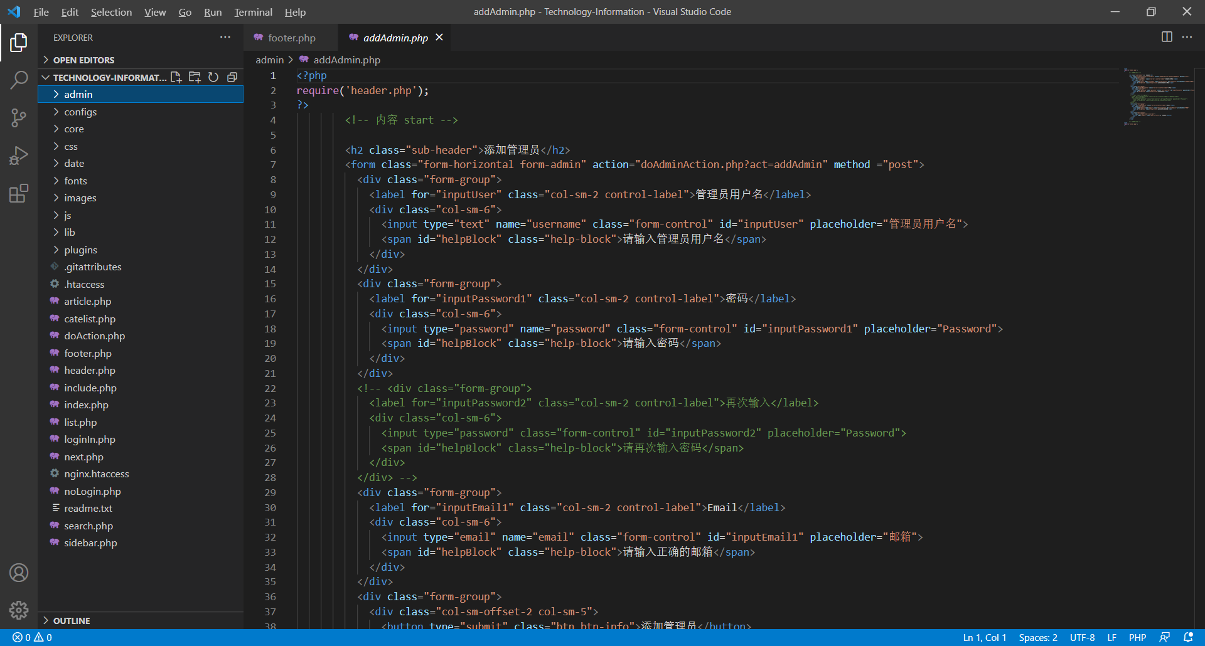Viewport: 1205px width, 646px height.
Task: Open loginIn.php in explorer
Action: click(141, 439)
